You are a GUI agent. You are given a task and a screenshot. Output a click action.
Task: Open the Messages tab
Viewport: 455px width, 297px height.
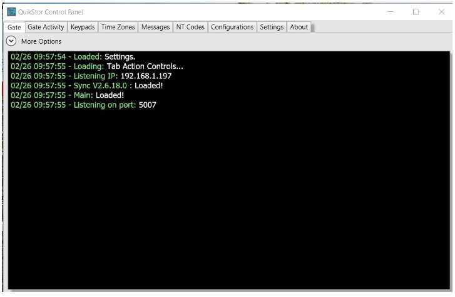[156, 27]
